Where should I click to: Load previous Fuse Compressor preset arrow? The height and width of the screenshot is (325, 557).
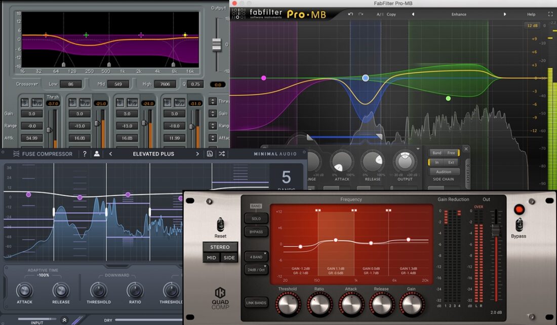point(111,154)
